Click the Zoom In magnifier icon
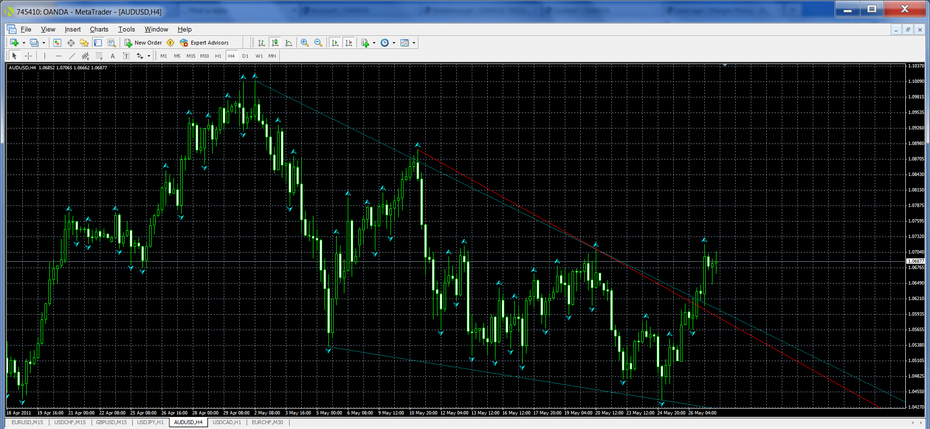This screenshot has height=429, width=930. [305, 43]
